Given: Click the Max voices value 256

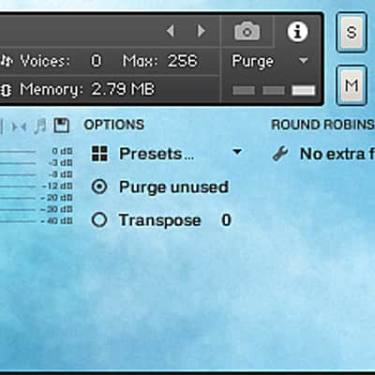Looking at the screenshot, I should (x=182, y=61).
